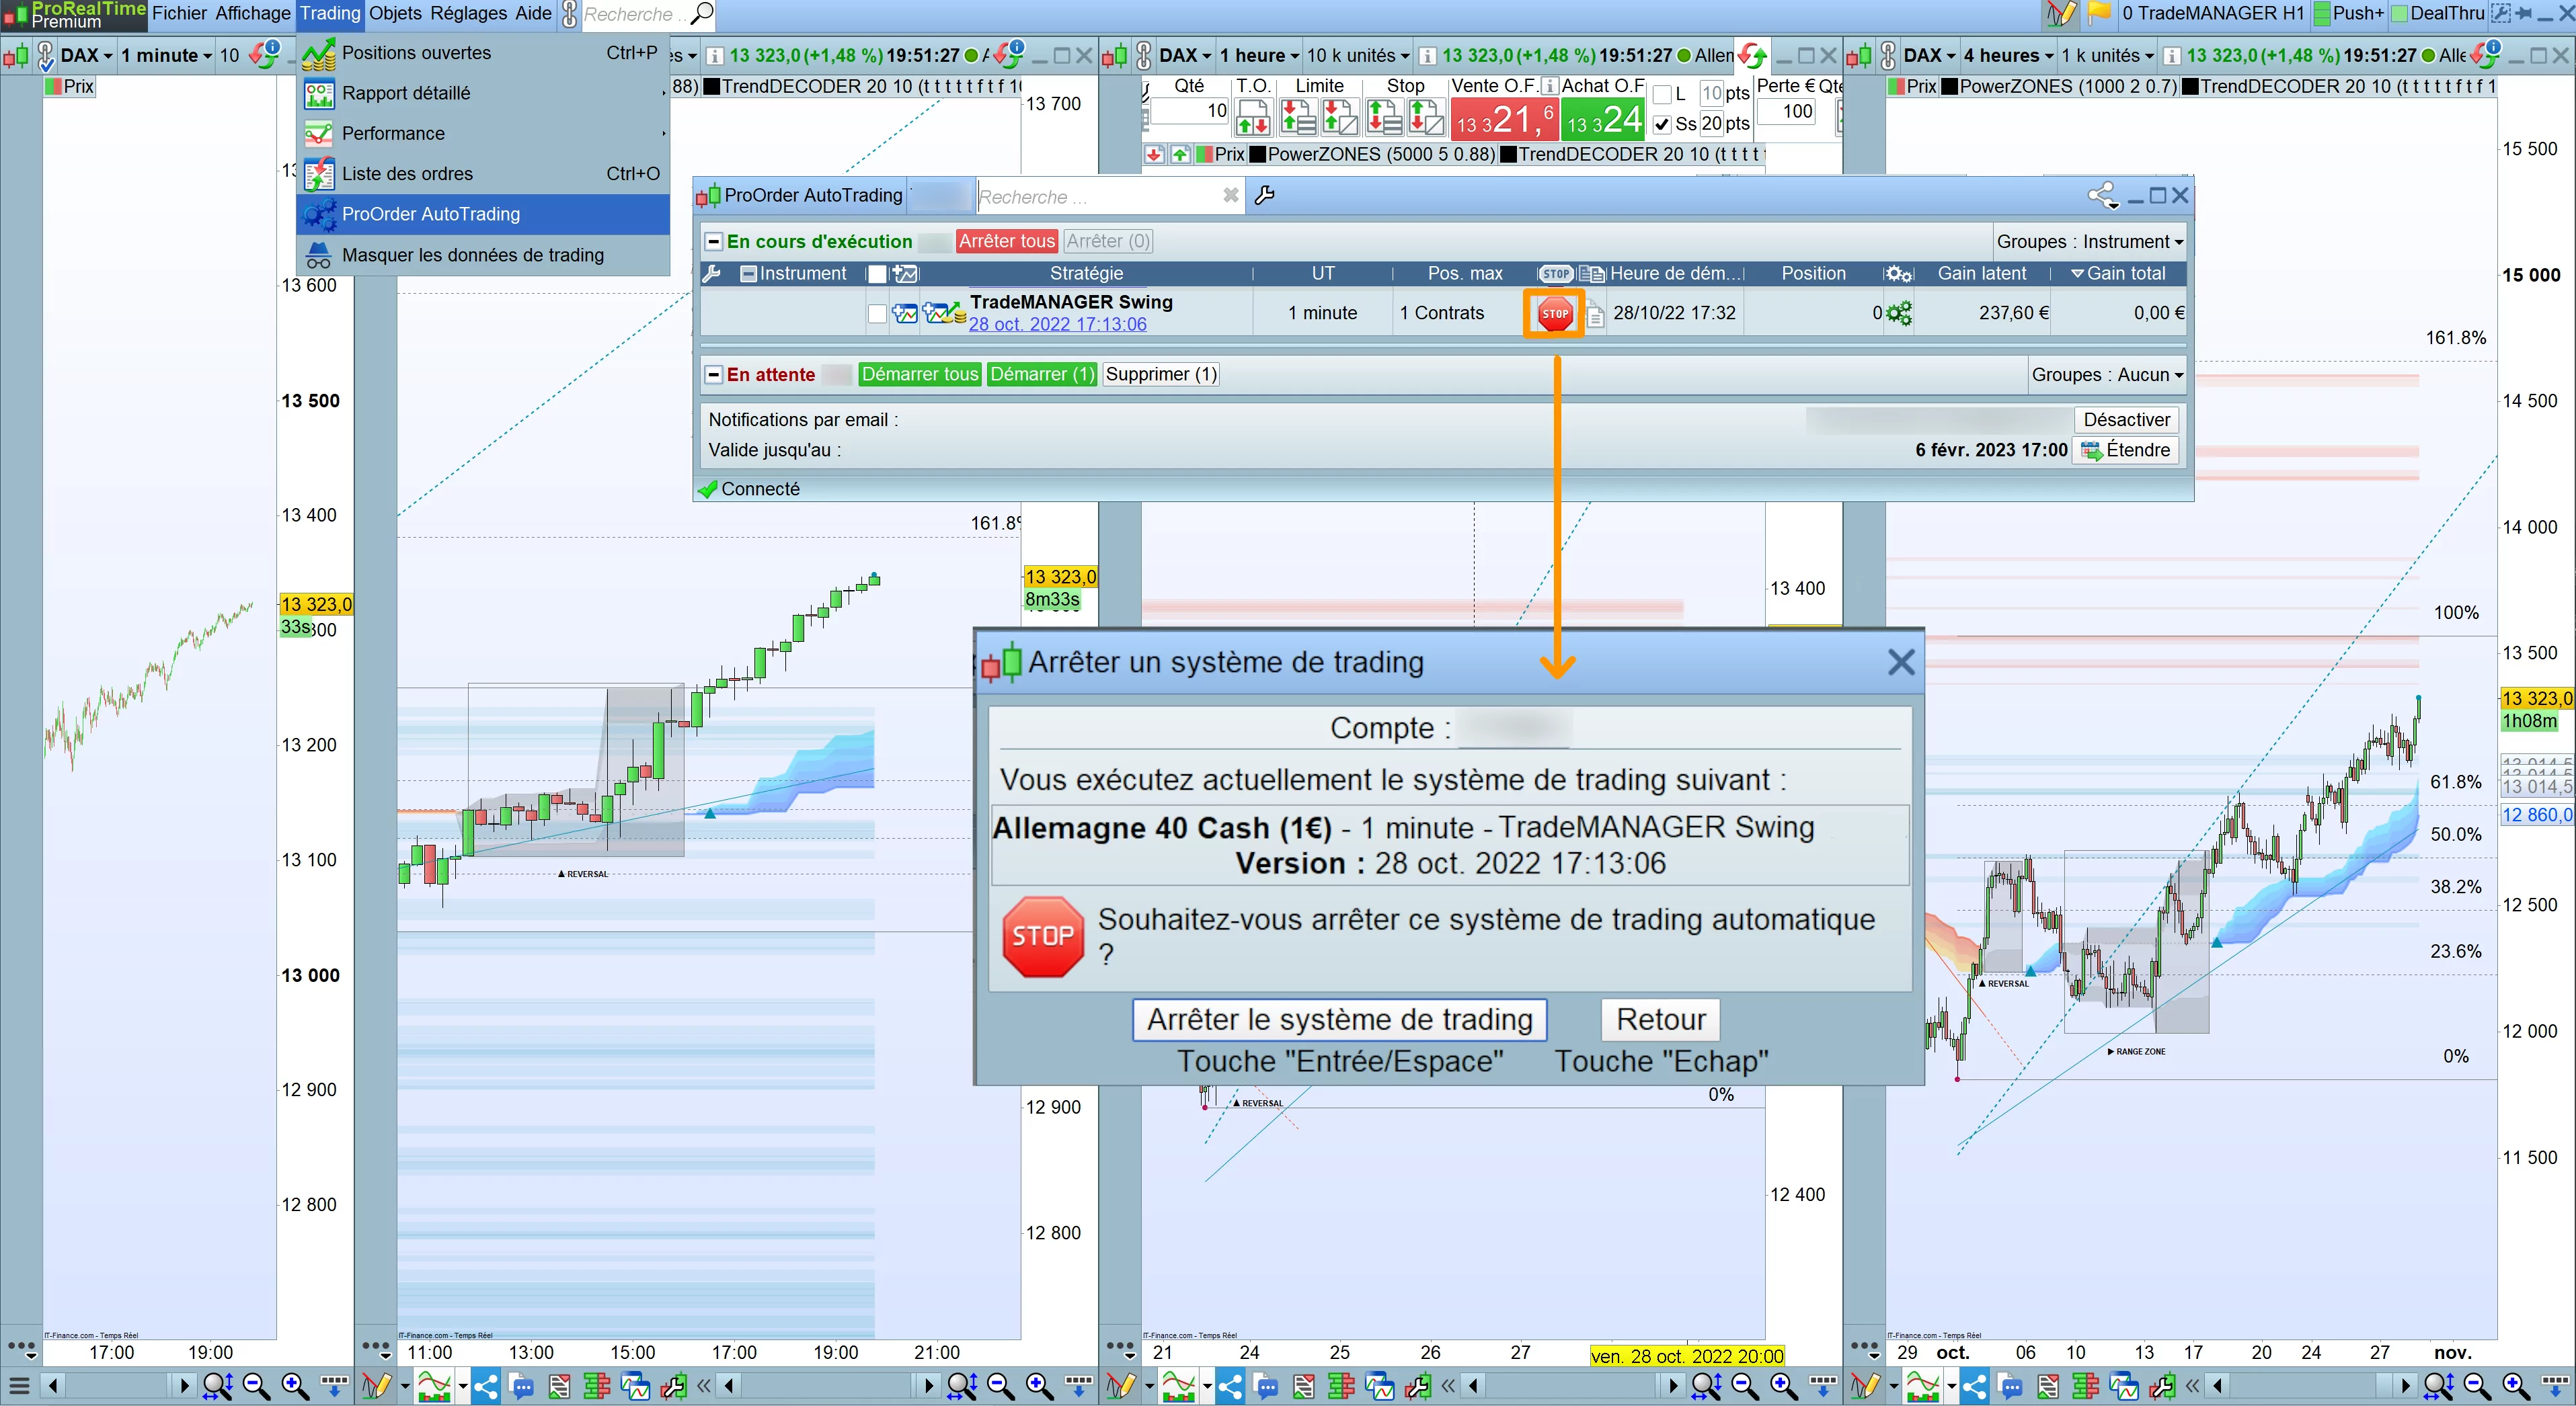Click the Désactiver email notifications button
Viewport: 2576px width, 1406px height.
[x=2126, y=419]
